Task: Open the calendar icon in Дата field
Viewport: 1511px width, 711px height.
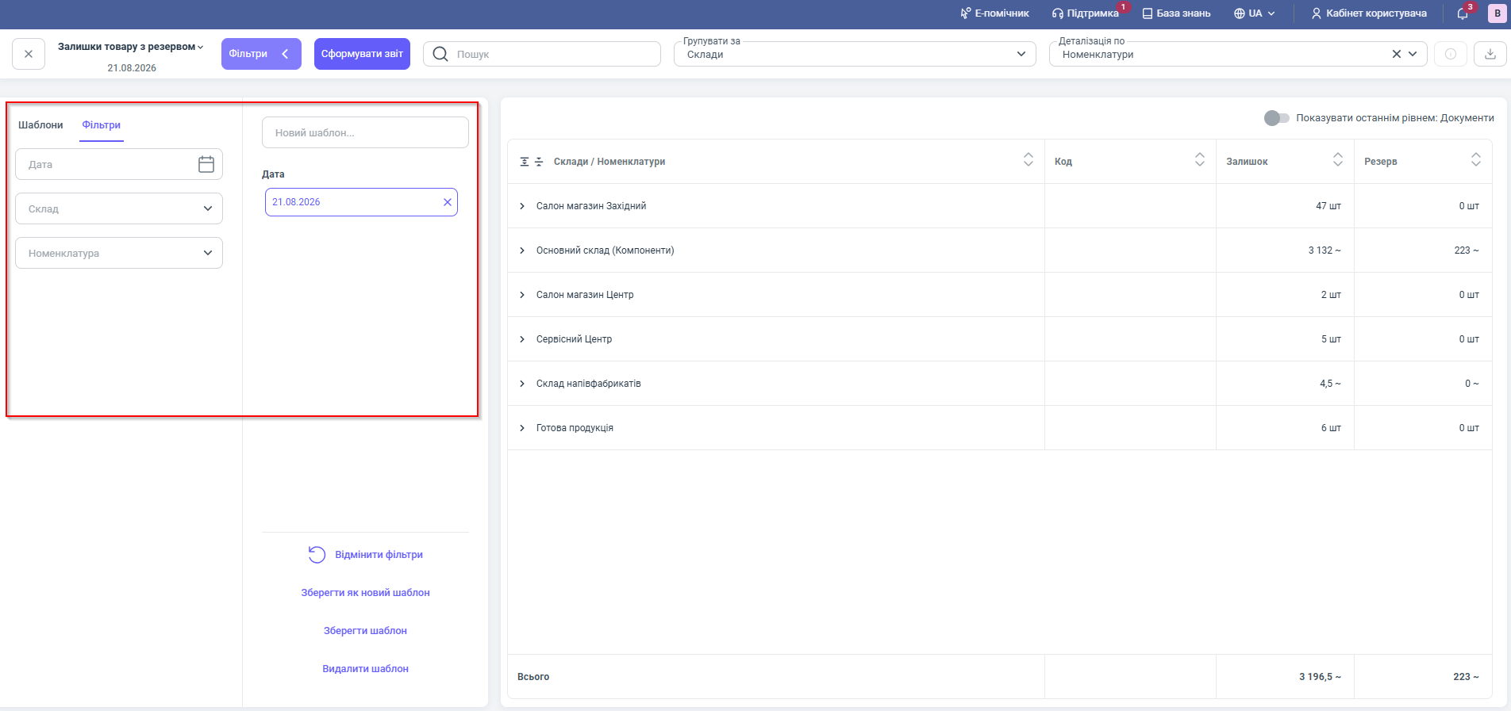Action: click(206, 164)
